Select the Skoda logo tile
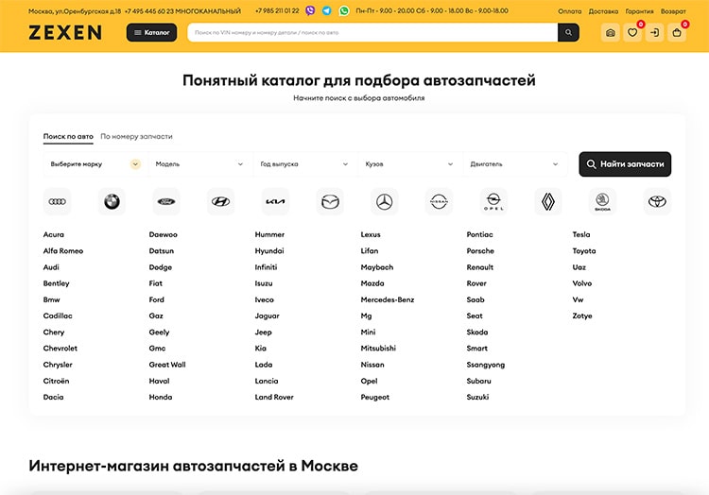This screenshot has width=709, height=495. click(603, 201)
